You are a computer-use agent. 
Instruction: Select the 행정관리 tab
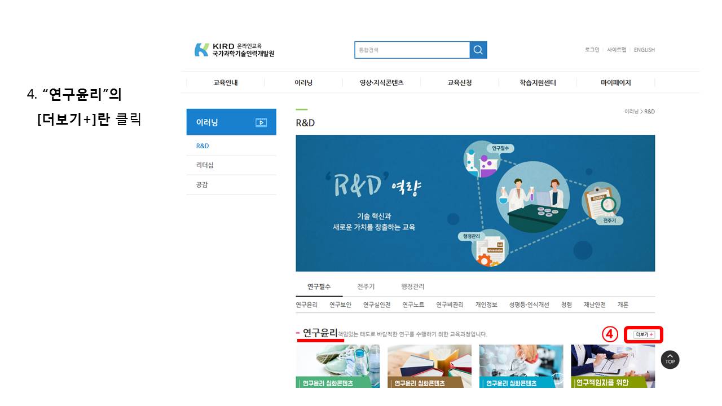coord(412,286)
